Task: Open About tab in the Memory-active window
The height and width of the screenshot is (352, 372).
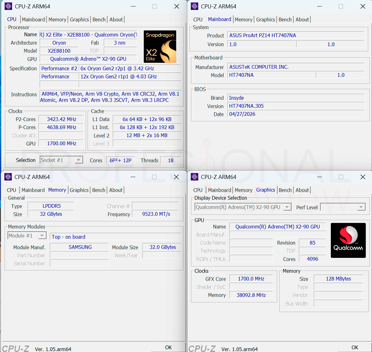Action: coord(116,190)
